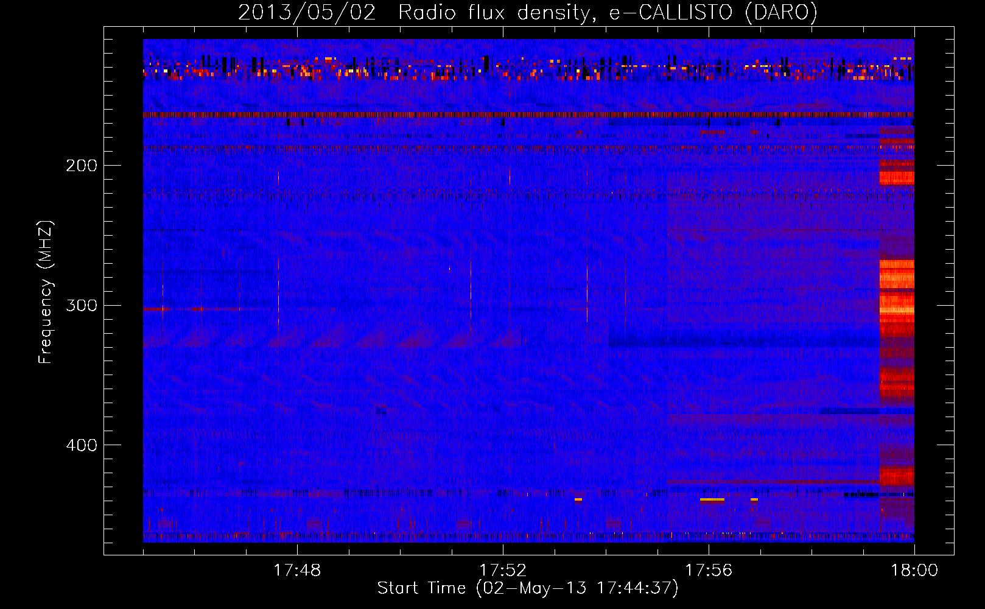Screen dimensions: 985x609
Task: Click the 18:00 time tick label
Action: click(914, 571)
